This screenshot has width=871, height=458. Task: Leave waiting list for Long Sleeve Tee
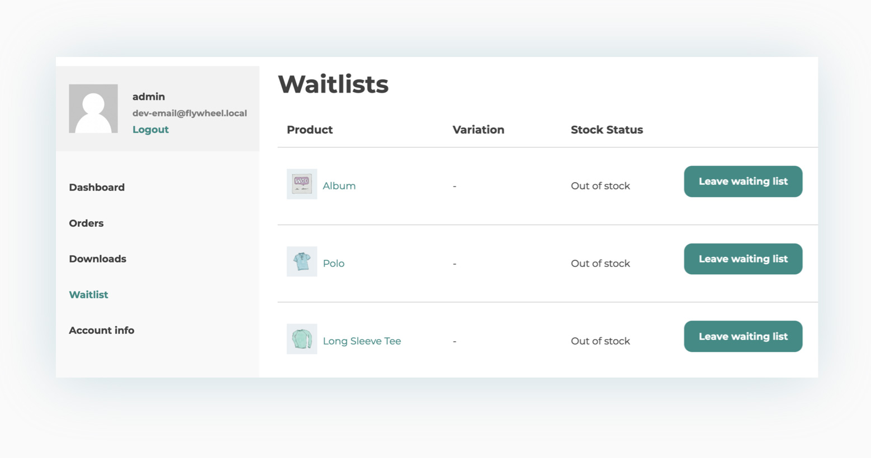(743, 336)
